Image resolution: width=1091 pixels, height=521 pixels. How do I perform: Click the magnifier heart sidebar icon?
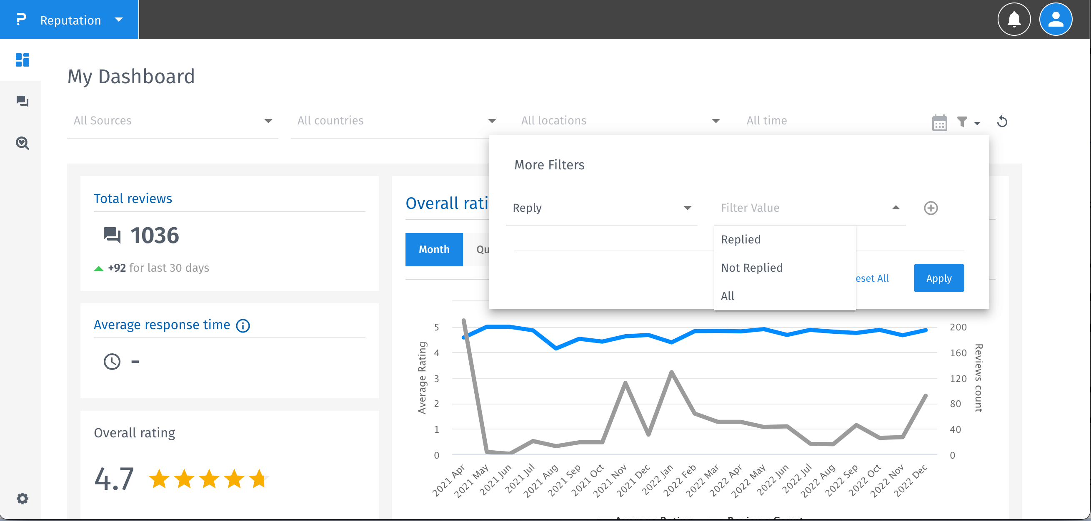click(x=23, y=144)
